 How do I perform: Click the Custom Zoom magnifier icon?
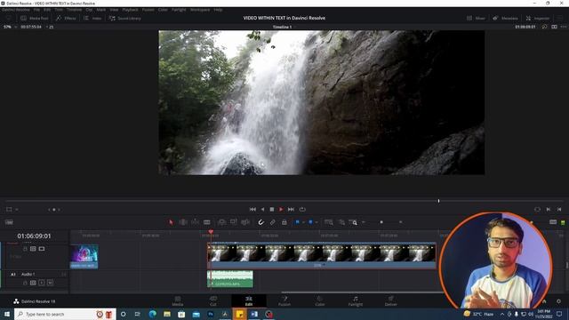(x=354, y=222)
